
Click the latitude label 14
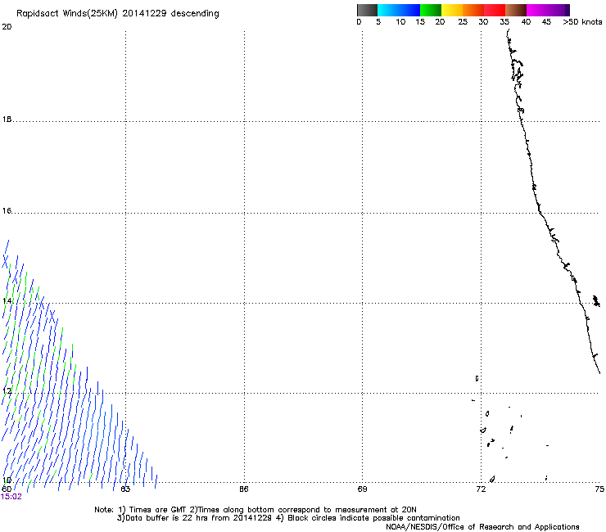click(7, 301)
